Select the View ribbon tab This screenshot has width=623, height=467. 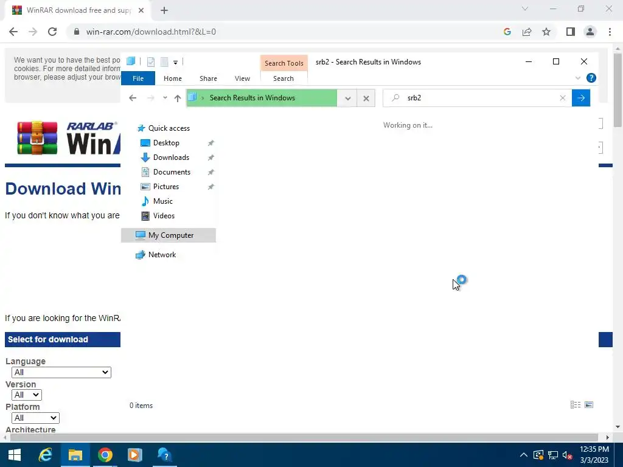pyautogui.click(x=242, y=78)
